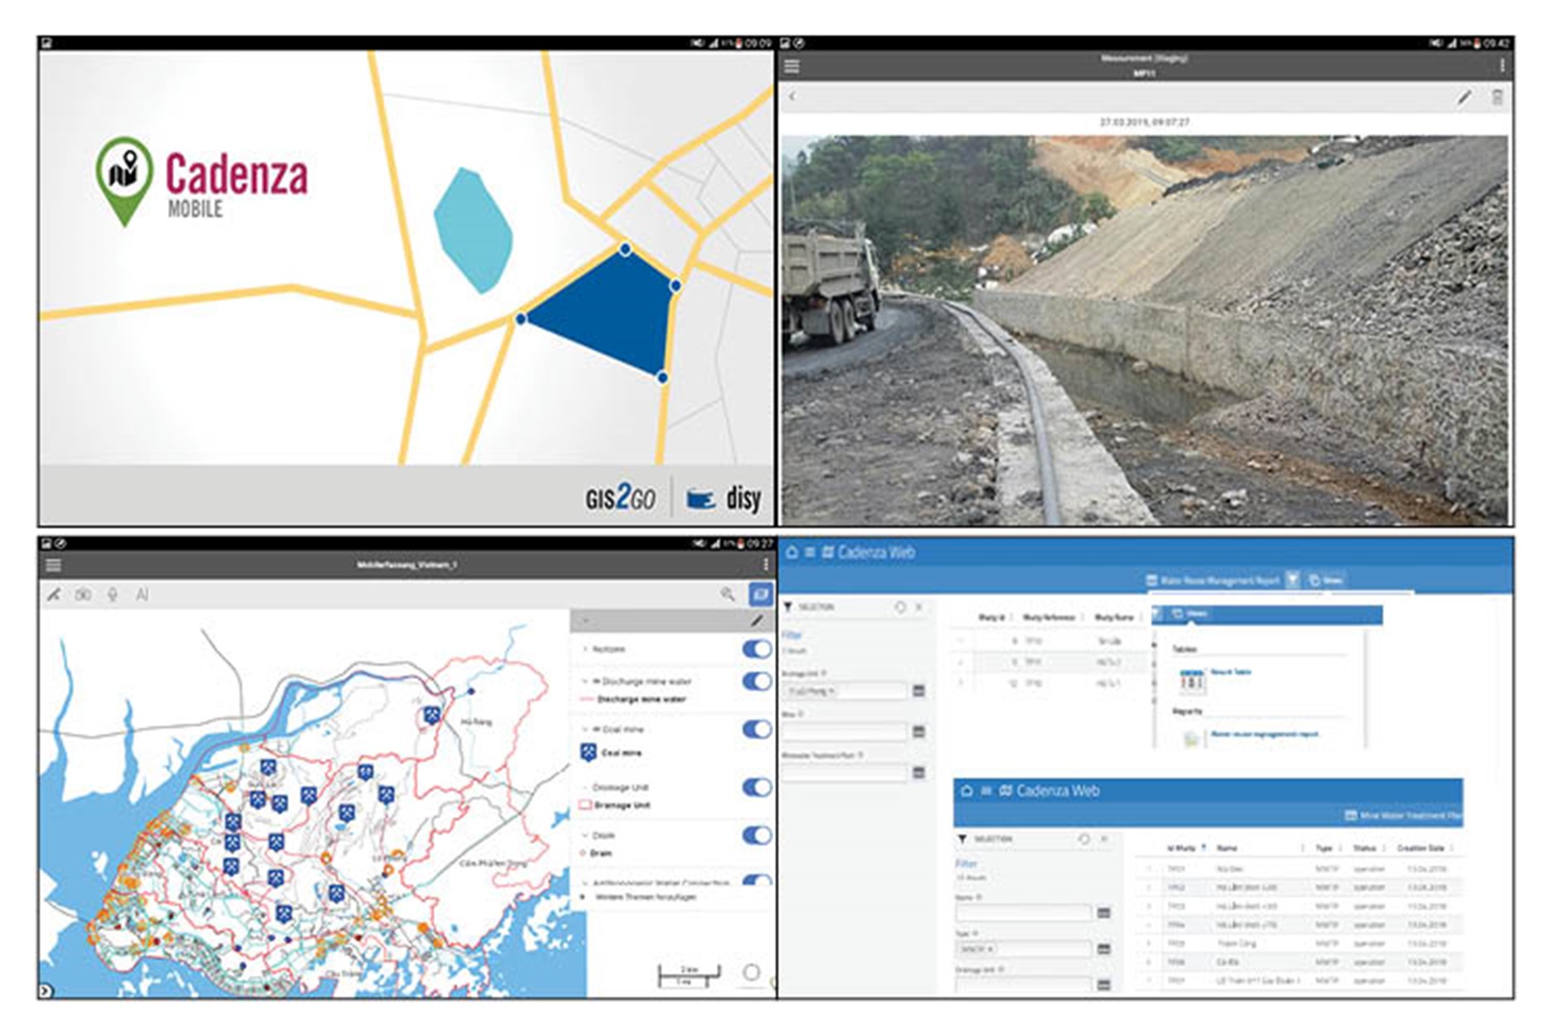Image resolution: width=1552 pixels, height=1035 pixels.
Task: Click the Mine Water Treatment Plant tab
Action: pos(1403,816)
